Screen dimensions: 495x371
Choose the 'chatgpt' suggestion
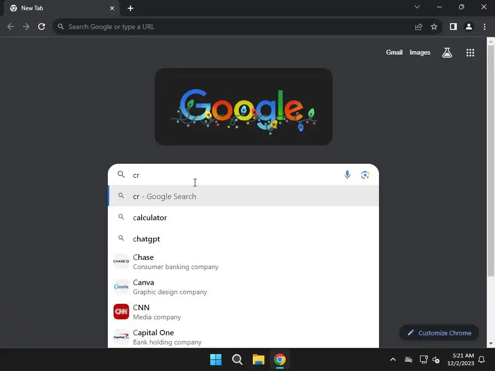click(x=244, y=239)
